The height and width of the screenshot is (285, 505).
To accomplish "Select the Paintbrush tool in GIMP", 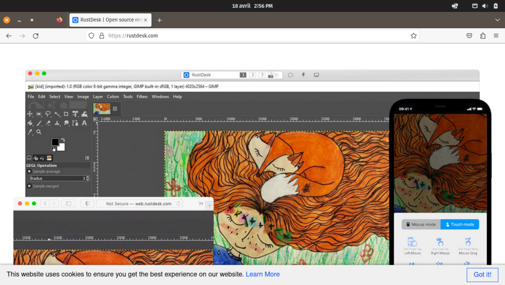I will pos(38,123).
